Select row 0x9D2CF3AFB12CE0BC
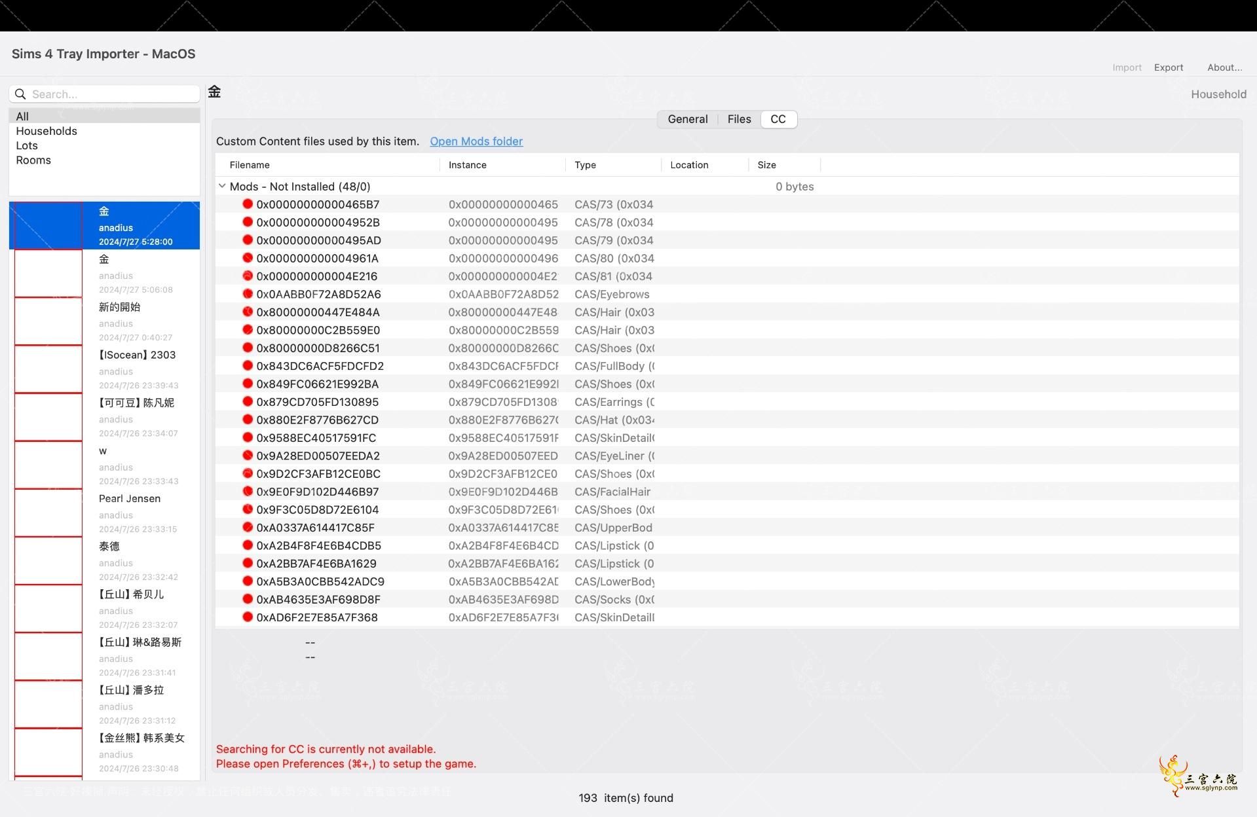 coord(726,473)
